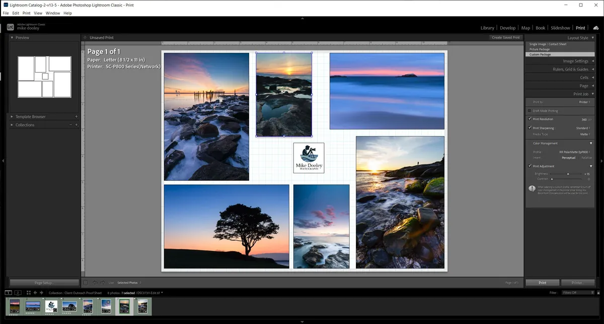Viewport: 604px width, 324px height.
Task: Disable Print Sharpening
Action: click(x=530, y=128)
